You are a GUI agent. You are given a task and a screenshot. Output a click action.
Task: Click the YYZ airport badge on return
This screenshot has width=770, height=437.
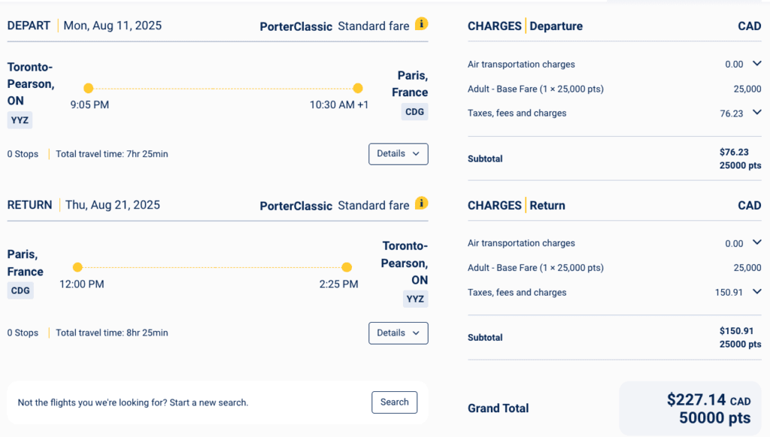(415, 299)
